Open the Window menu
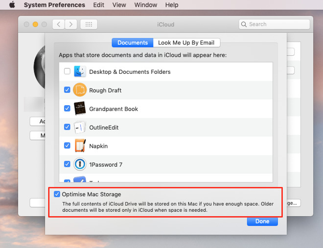Screen dimensions: 323x248 pyautogui.click(x=146, y=5)
